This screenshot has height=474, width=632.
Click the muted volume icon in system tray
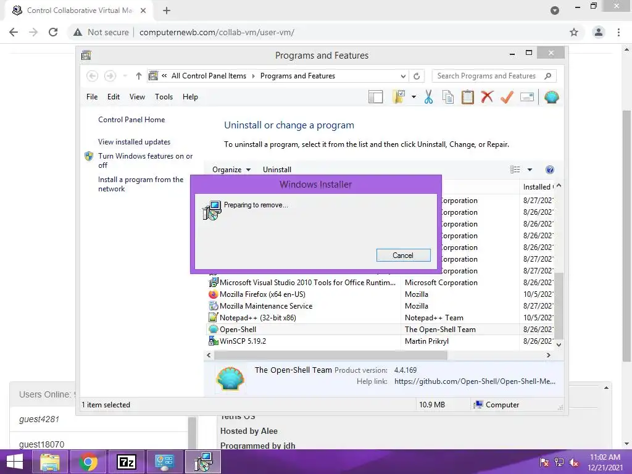click(574, 462)
